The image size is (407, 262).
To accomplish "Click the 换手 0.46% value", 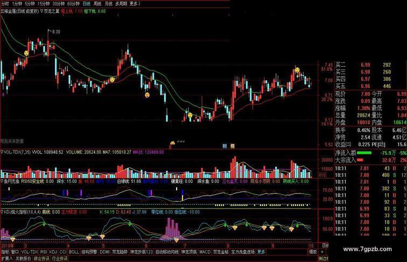I will pyautogui.click(x=363, y=130).
